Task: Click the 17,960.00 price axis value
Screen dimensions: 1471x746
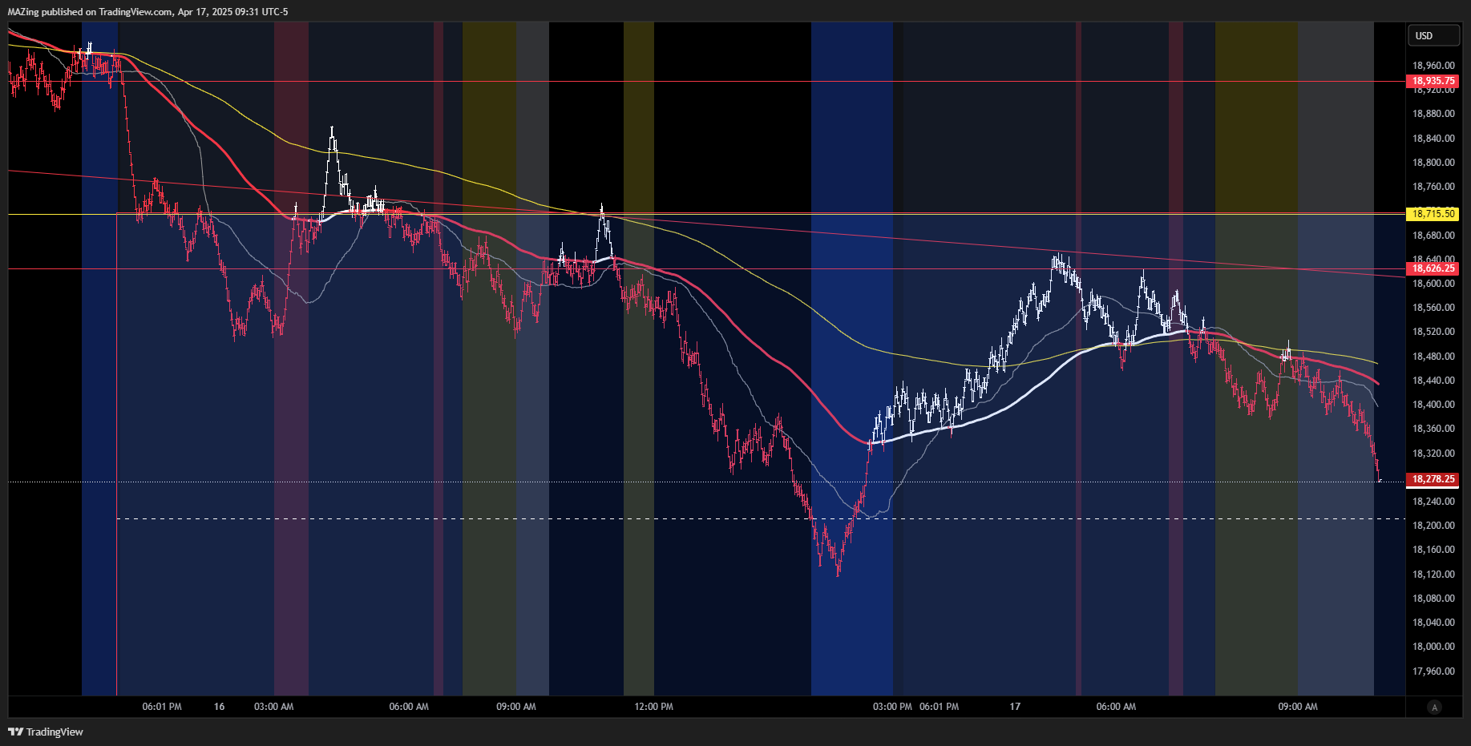Action: 1433,671
